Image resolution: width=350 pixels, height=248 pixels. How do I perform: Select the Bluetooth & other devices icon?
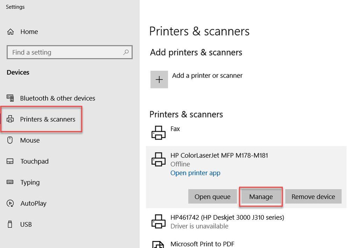(10, 98)
